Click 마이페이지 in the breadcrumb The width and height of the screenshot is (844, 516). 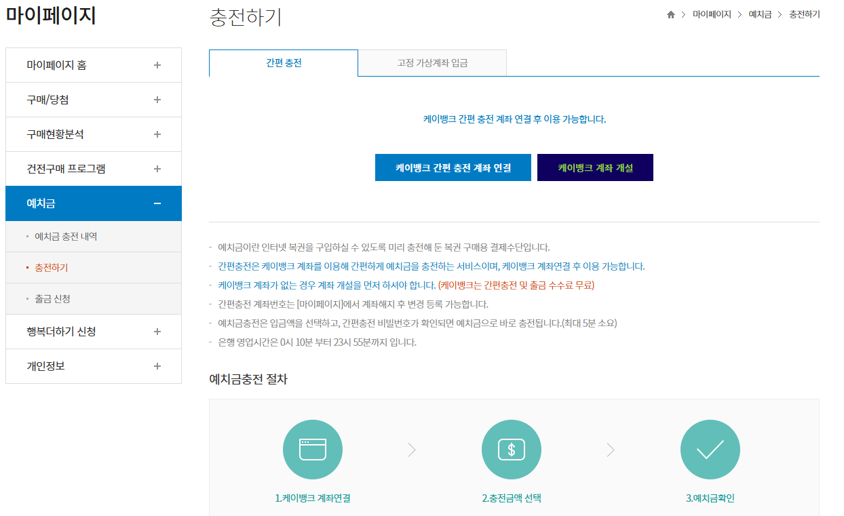[712, 15]
